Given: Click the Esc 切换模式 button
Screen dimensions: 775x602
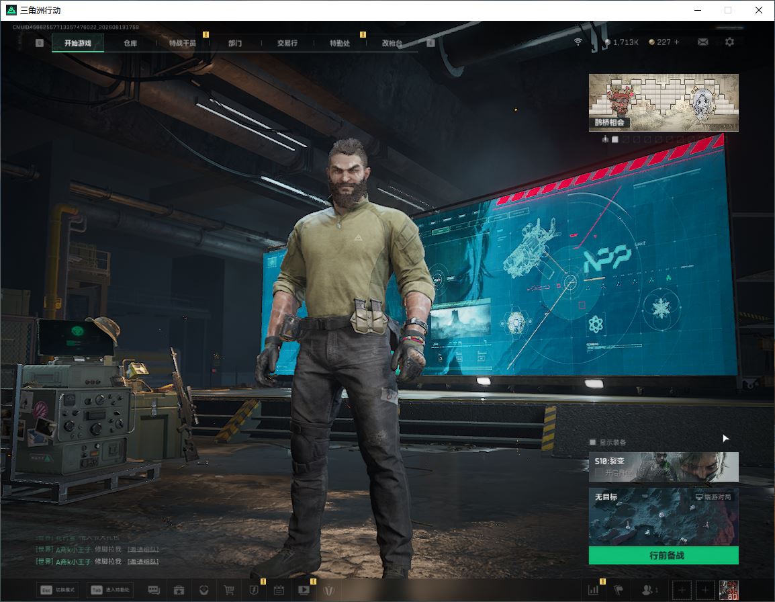Looking at the screenshot, I should pos(58,590).
